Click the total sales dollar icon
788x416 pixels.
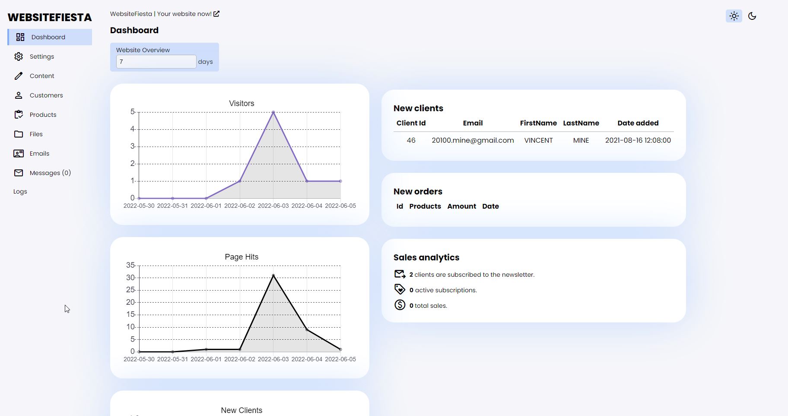tap(400, 305)
